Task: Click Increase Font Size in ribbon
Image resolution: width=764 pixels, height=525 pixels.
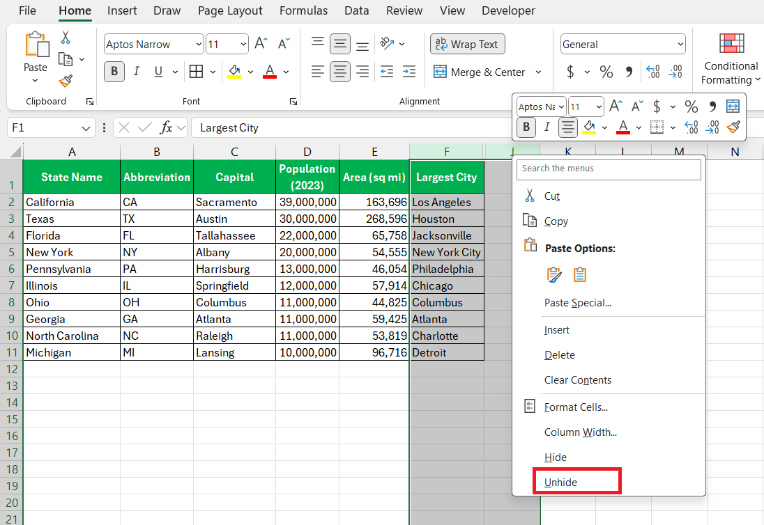Action: [261, 44]
